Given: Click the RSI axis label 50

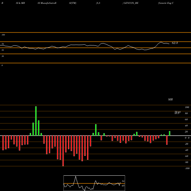Looking at the screenshot, I should pyautogui.click(x=3, y=50).
